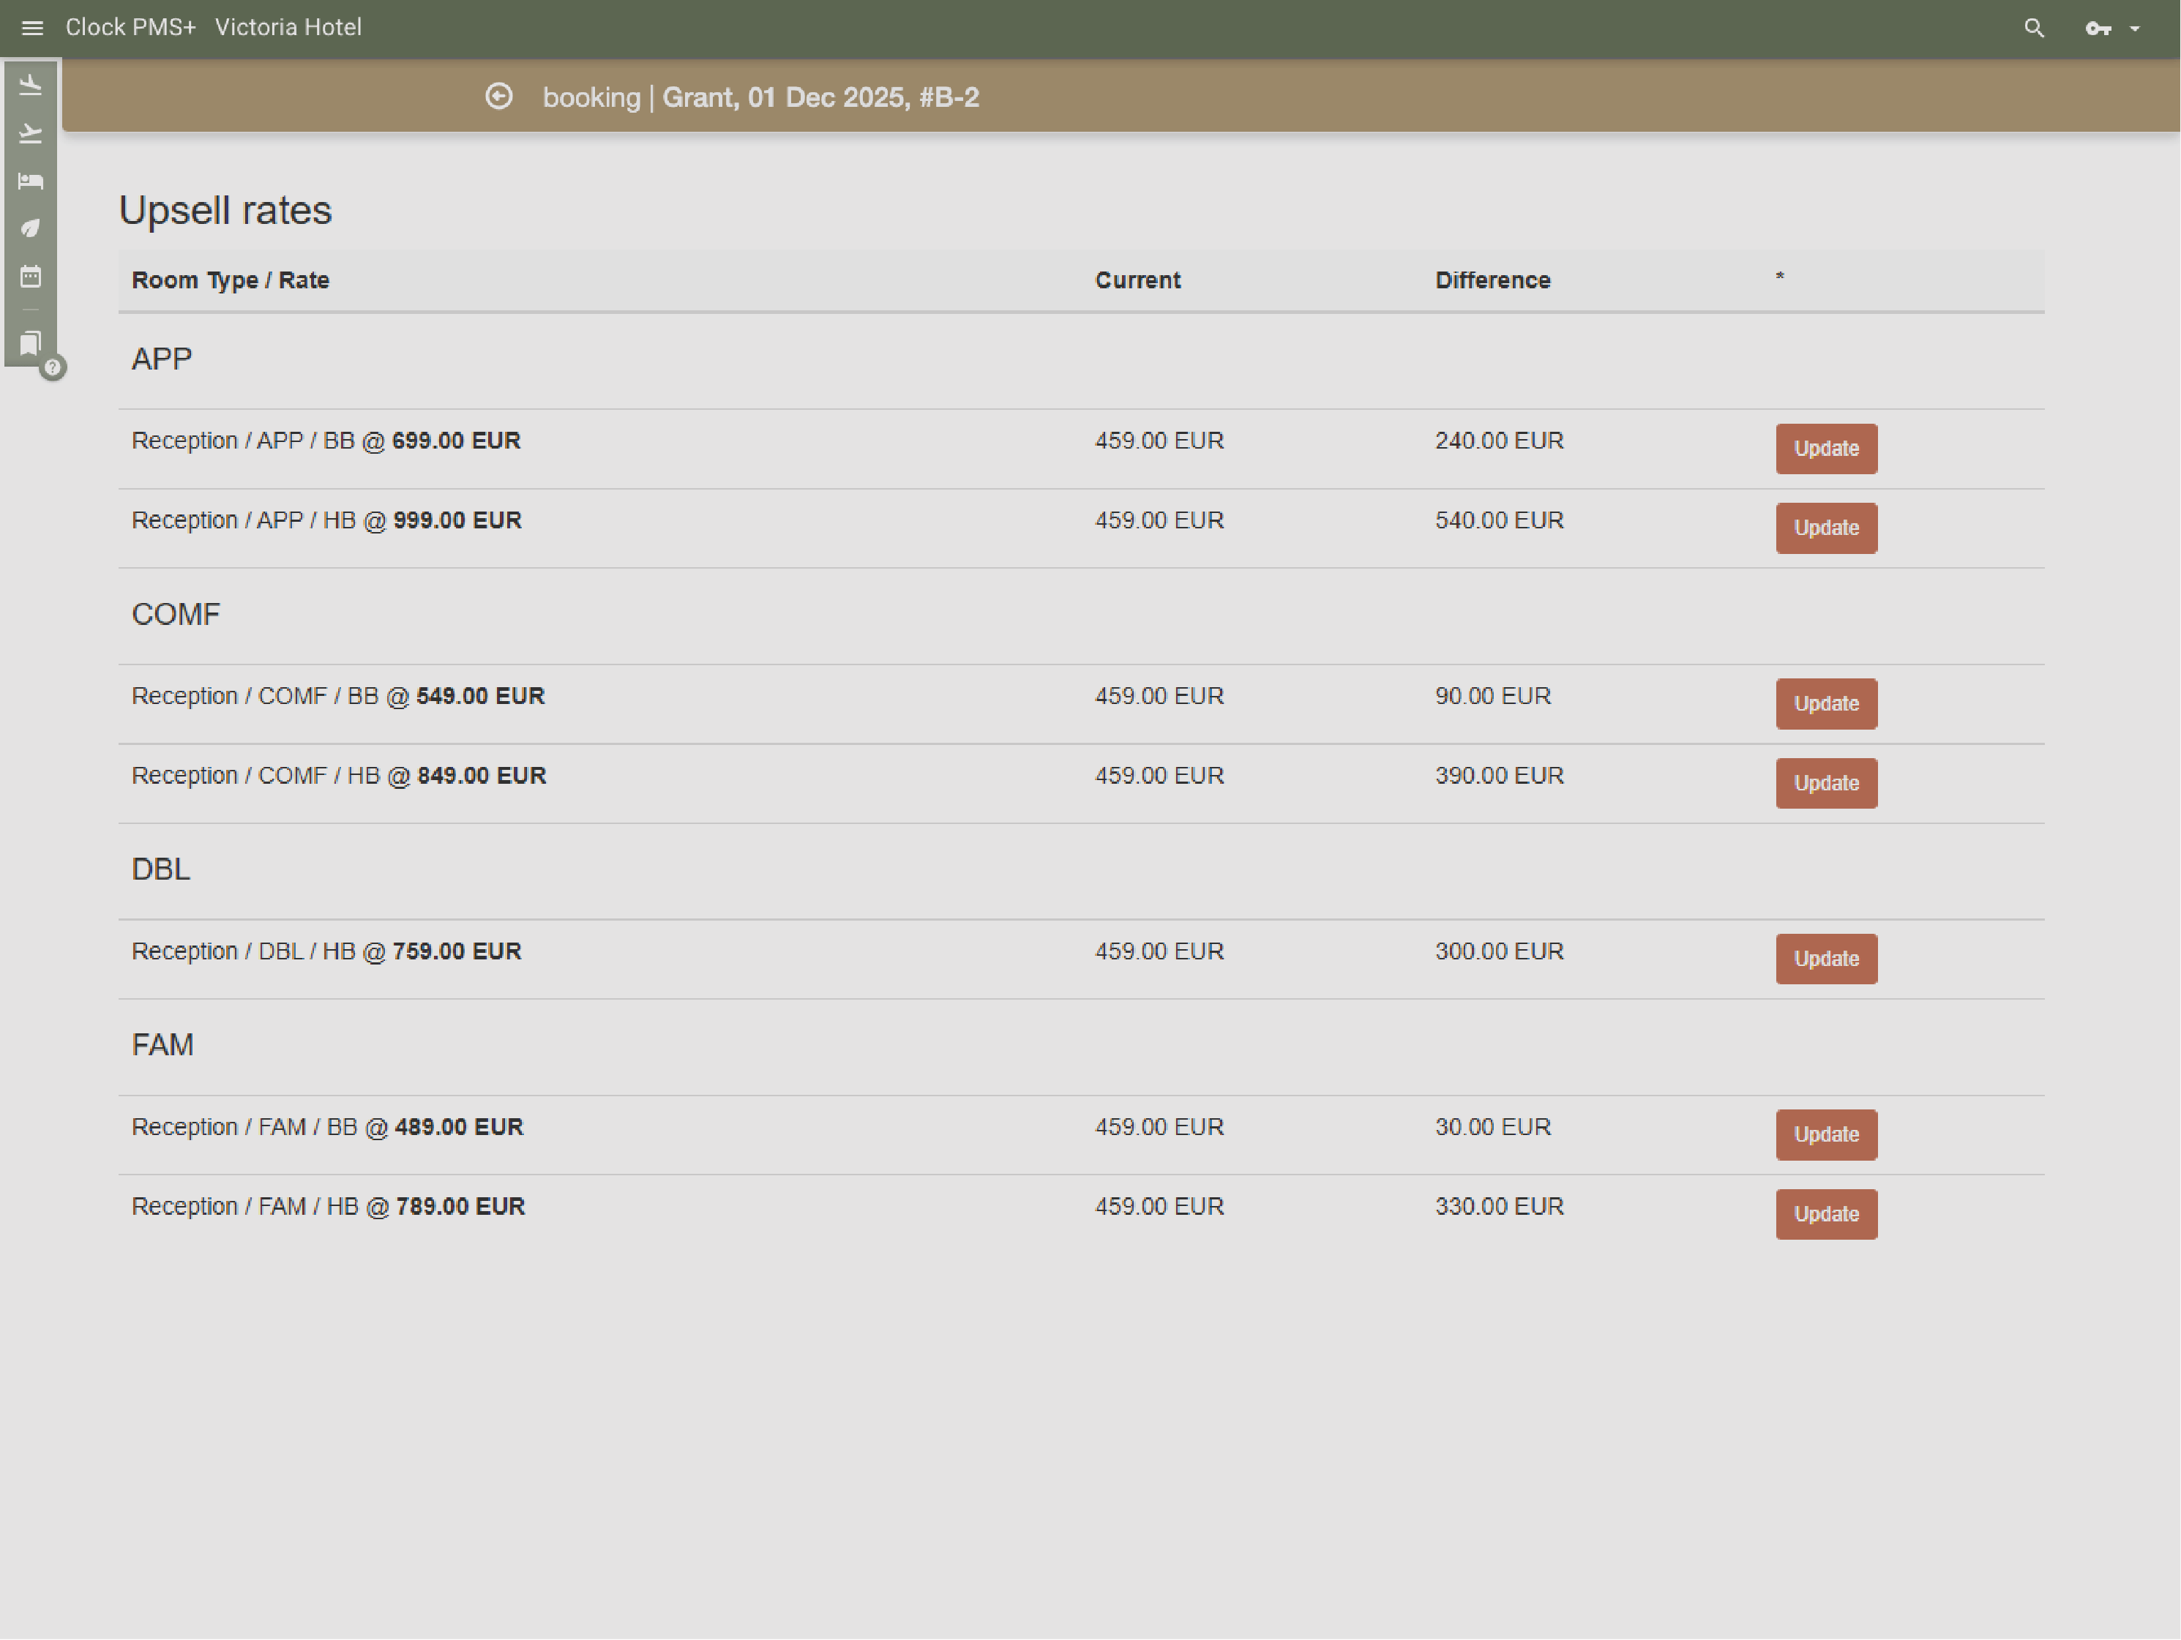Open the calendar icon in the sidebar
Viewport: 2181px width, 1640px height.
click(31, 277)
